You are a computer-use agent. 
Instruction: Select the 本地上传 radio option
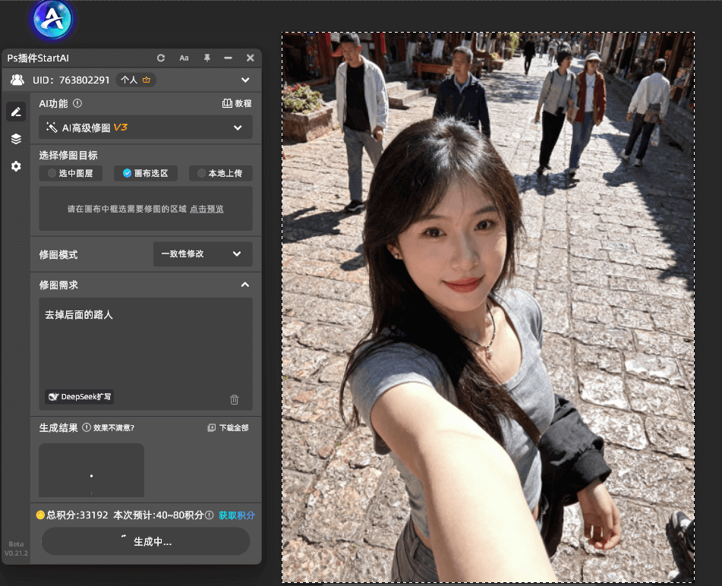(220, 173)
